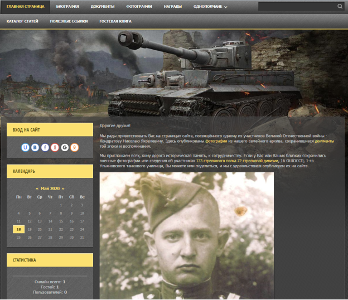This screenshot has width=348, height=300.
Task: Go to next month in calendar
Action: (63, 188)
